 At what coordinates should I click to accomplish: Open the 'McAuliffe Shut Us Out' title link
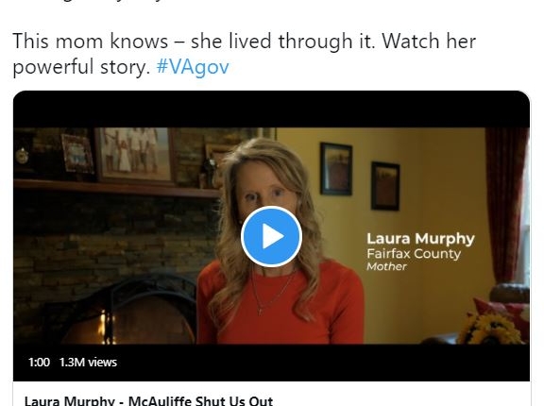click(148, 400)
